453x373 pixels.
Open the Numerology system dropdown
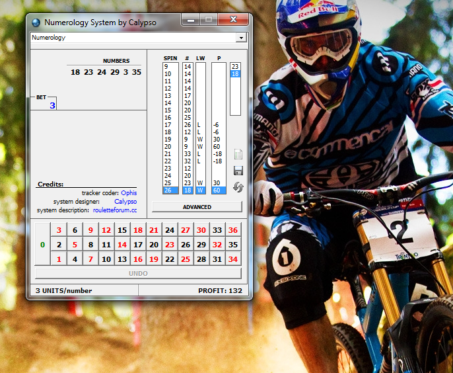(x=241, y=38)
